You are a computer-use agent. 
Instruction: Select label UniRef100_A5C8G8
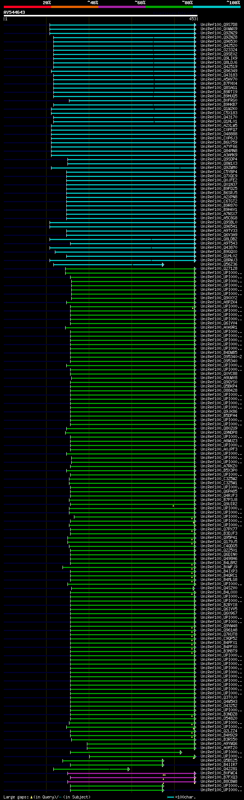219,218
